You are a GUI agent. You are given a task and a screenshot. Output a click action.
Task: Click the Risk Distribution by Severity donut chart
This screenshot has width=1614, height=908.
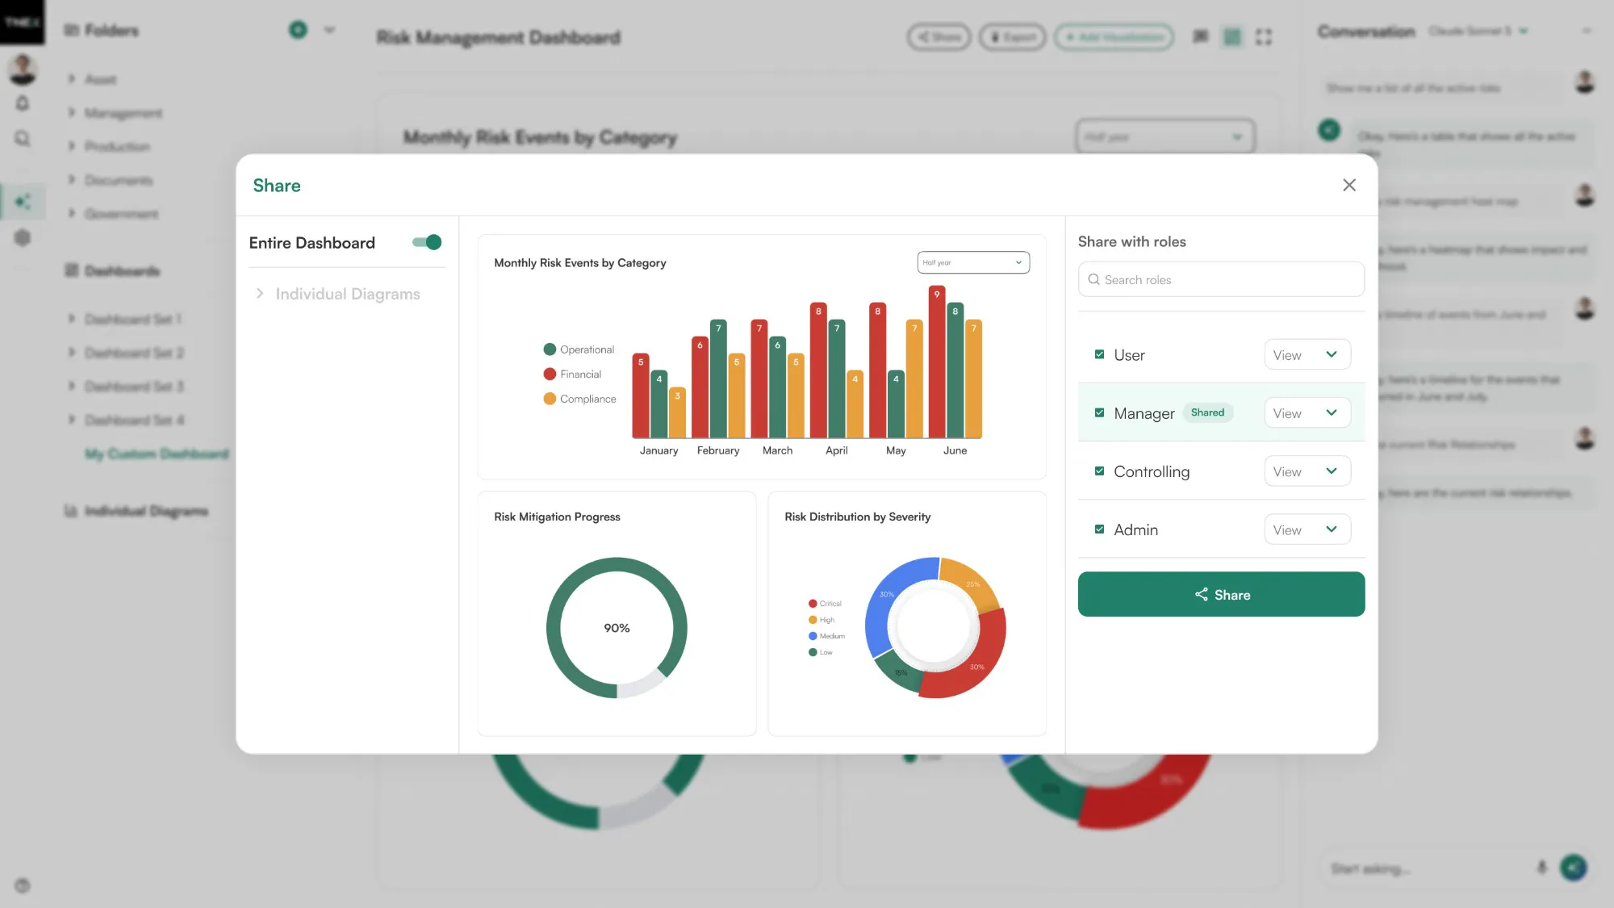coord(935,627)
